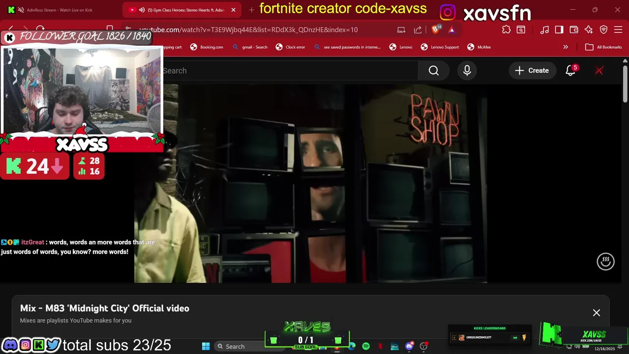Screen dimensions: 629x354
Task: Open YouTube notifications bell
Action: click(571, 71)
